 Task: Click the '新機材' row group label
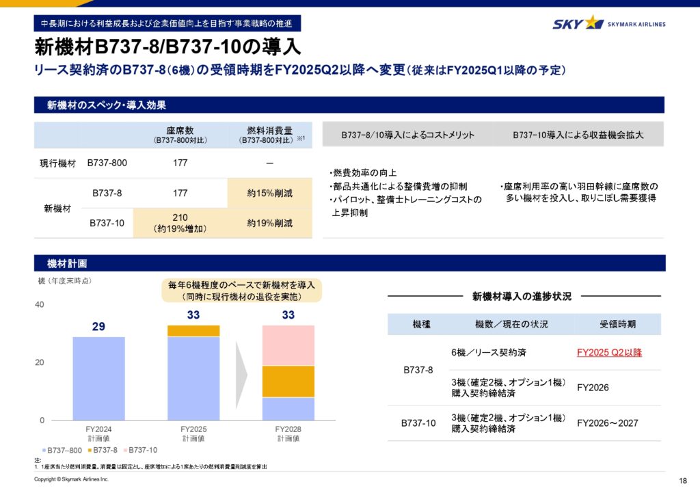click(x=57, y=209)
